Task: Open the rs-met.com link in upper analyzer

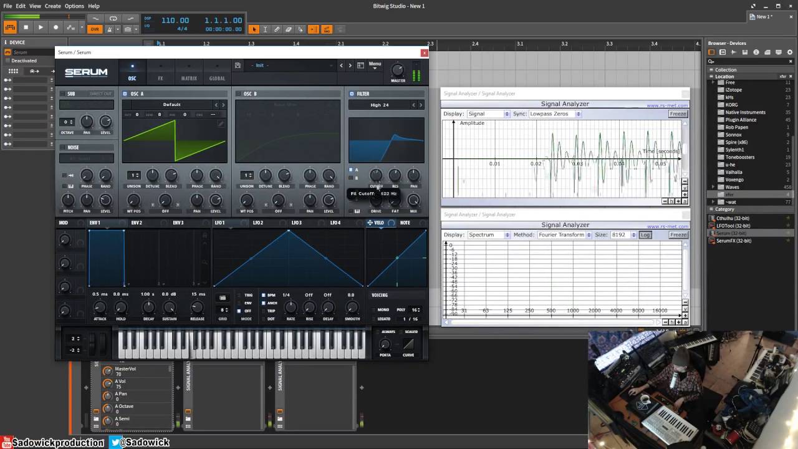Action: click(x=667, y=105)
